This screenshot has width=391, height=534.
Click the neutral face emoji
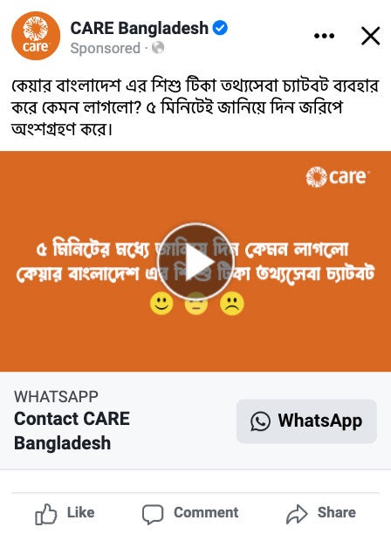(196, 305)
